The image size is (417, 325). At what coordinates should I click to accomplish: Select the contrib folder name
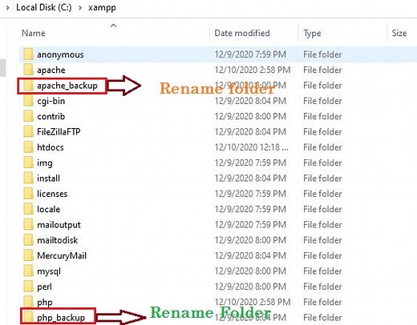(x=51, y=116)
